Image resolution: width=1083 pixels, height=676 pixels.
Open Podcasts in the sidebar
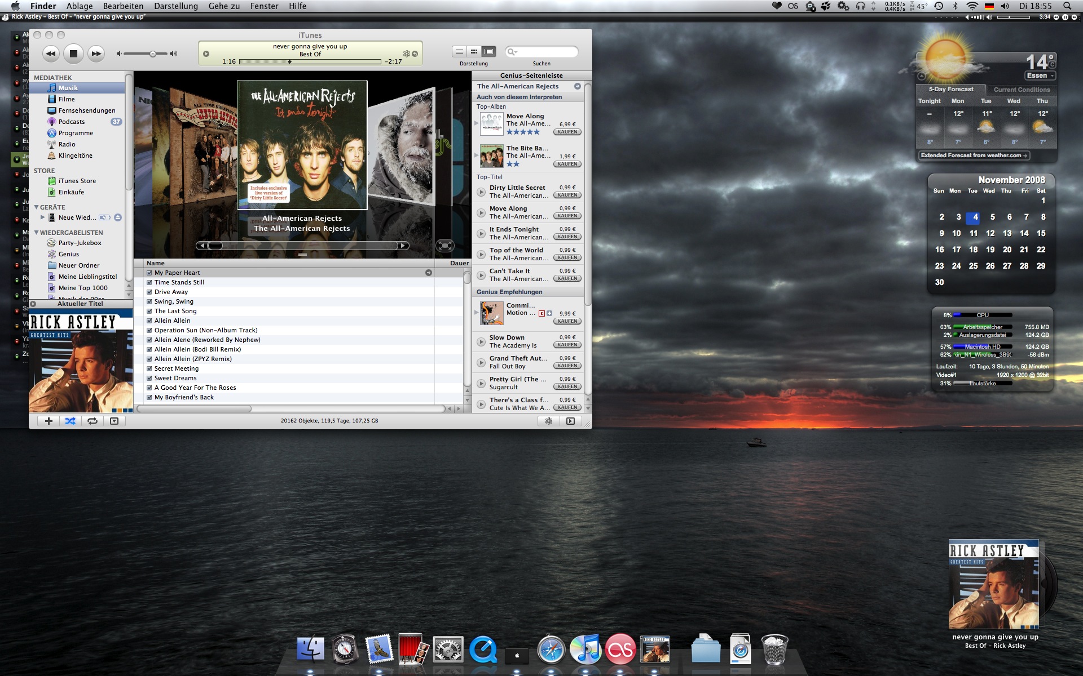77,122
